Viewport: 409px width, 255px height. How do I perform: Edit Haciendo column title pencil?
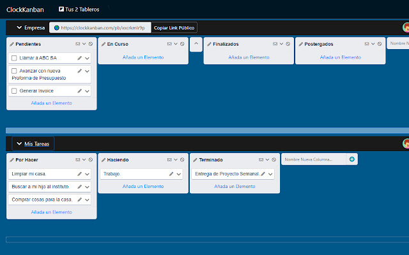104,160
